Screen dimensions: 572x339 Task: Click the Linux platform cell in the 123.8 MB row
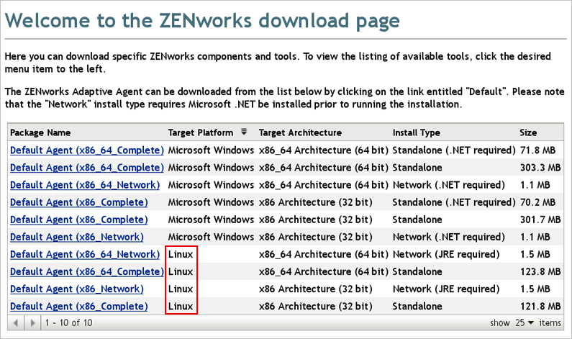pyautogui.click(x=181, y=271)
